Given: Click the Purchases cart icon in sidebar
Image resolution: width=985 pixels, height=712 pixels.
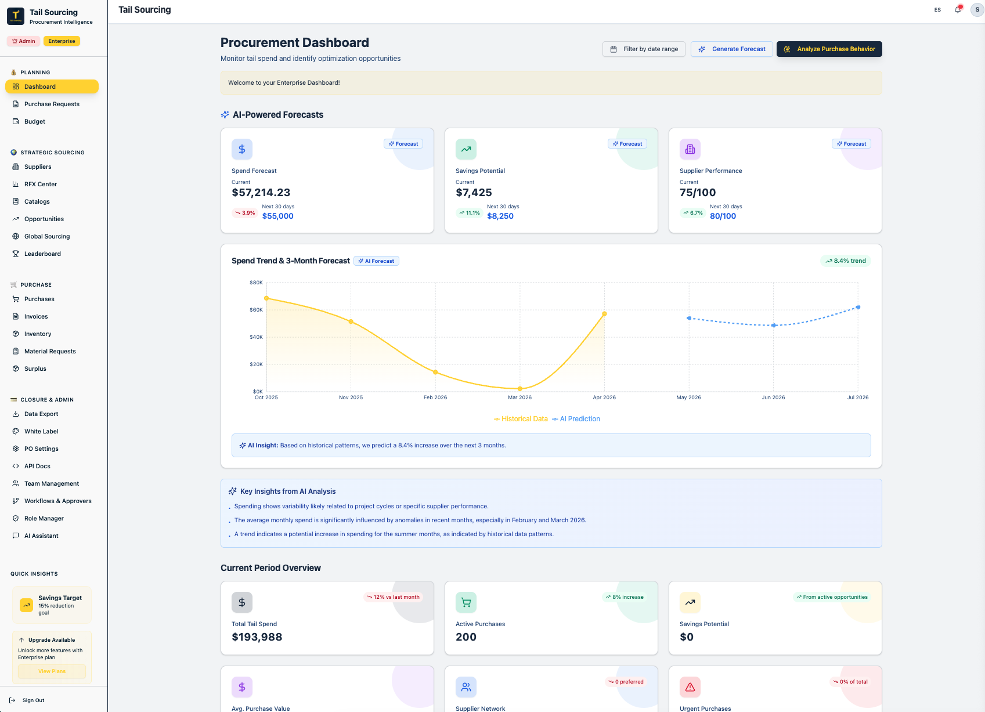Looking at the screenshot, I should tap(16, 299).
